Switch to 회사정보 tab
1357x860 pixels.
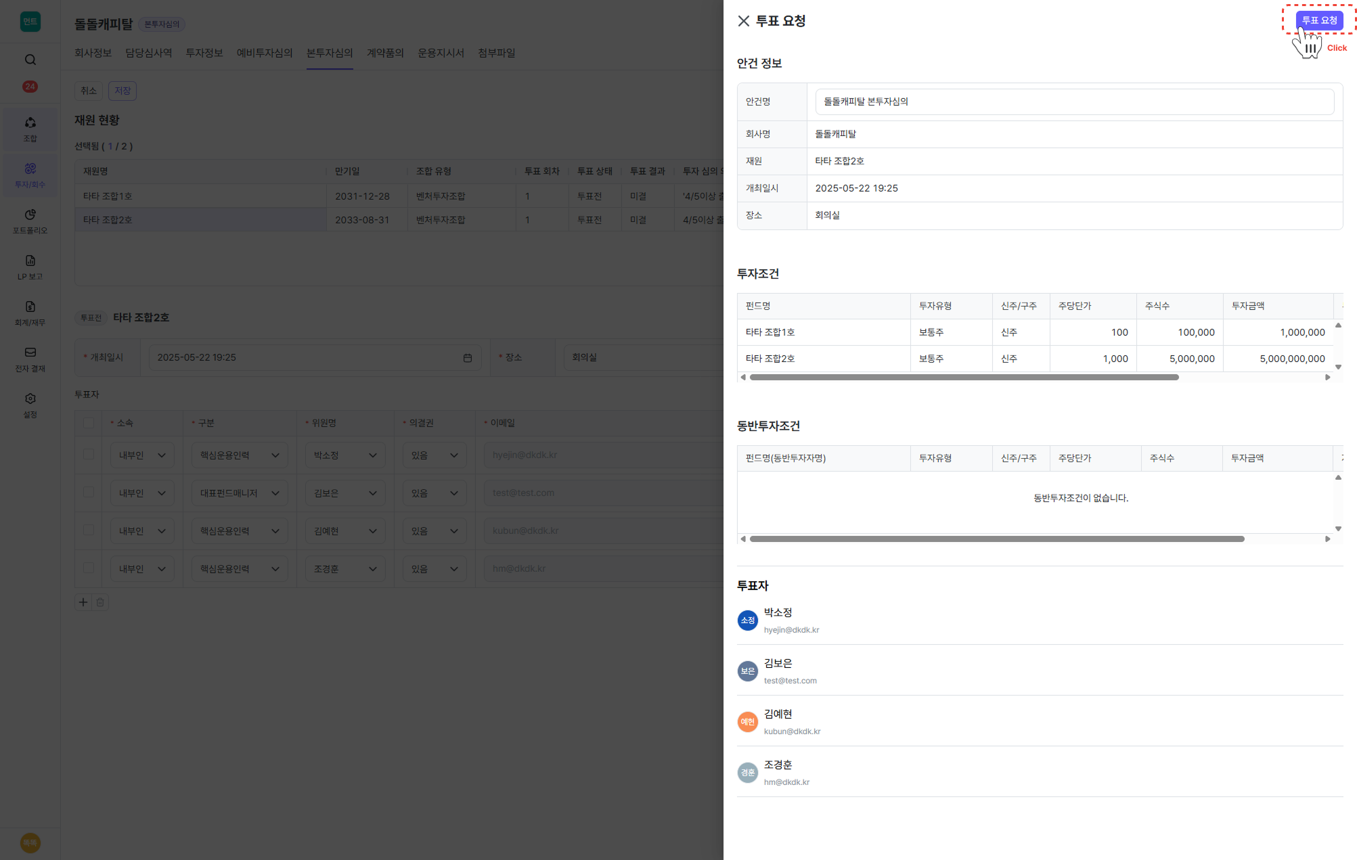[x=93, y=53]
